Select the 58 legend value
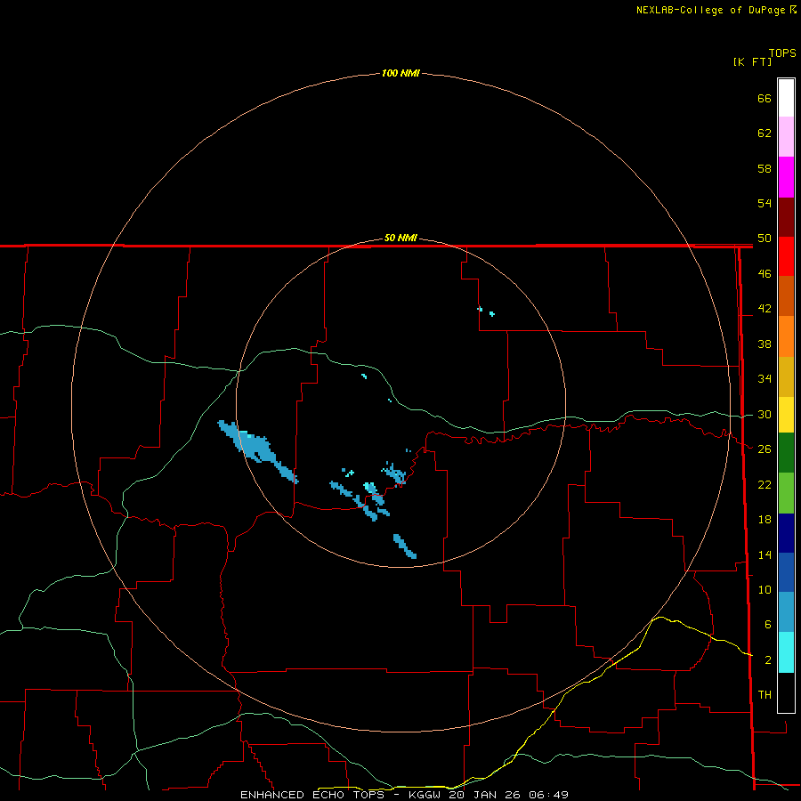This screenshot has height=801, width=801. 765,168
